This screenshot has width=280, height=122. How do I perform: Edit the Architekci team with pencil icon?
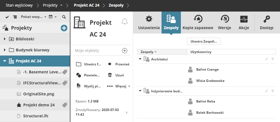[x=266, y=59]
